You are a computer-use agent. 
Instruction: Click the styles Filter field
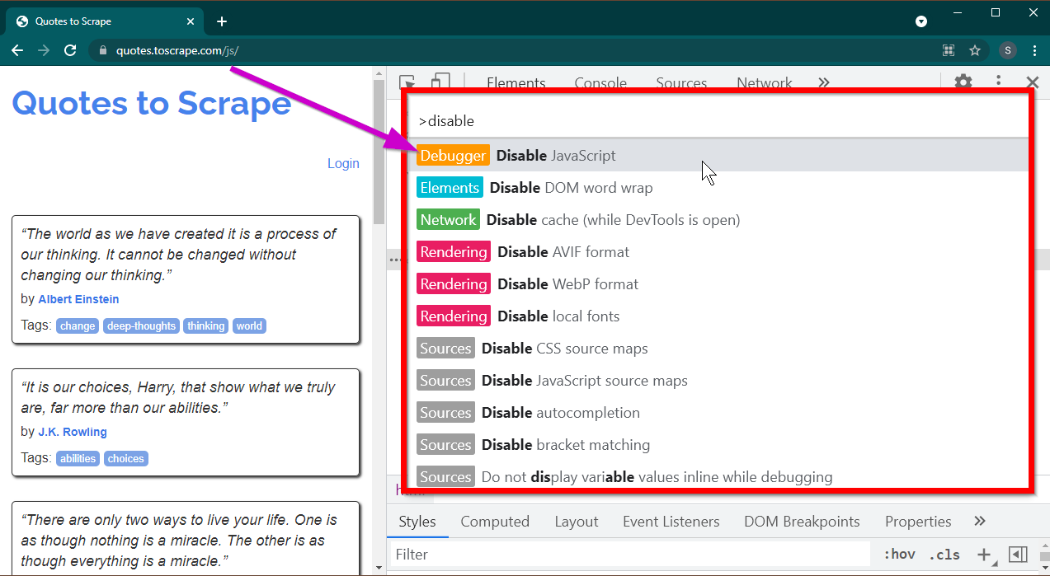pos(630,555)
